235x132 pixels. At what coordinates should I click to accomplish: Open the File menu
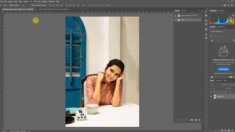tap(1, 1)
